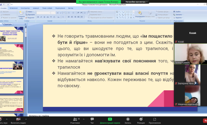
Task: Click the increase font size icon
Action: (58, 13)
